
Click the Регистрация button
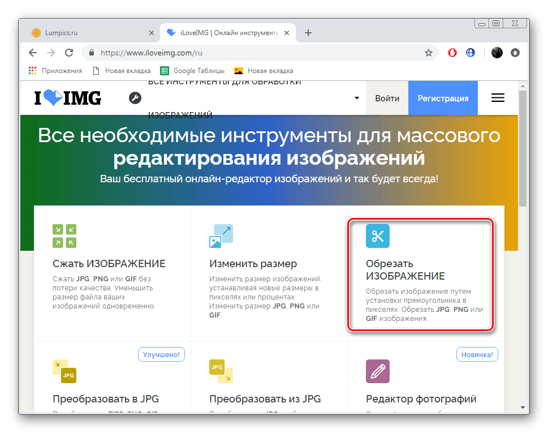pos(443,98)
